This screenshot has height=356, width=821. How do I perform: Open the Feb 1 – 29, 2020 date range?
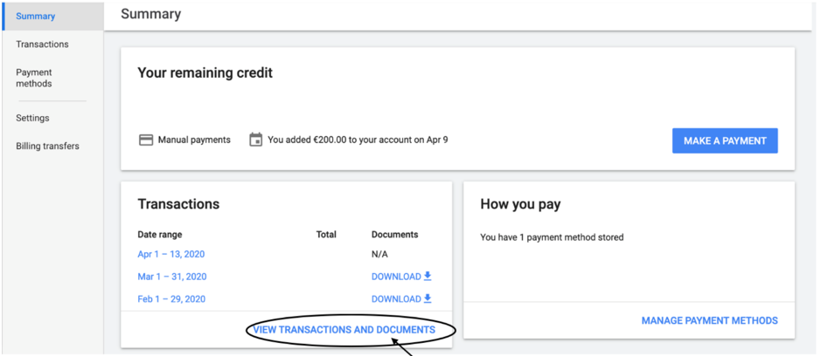[171, 299]
